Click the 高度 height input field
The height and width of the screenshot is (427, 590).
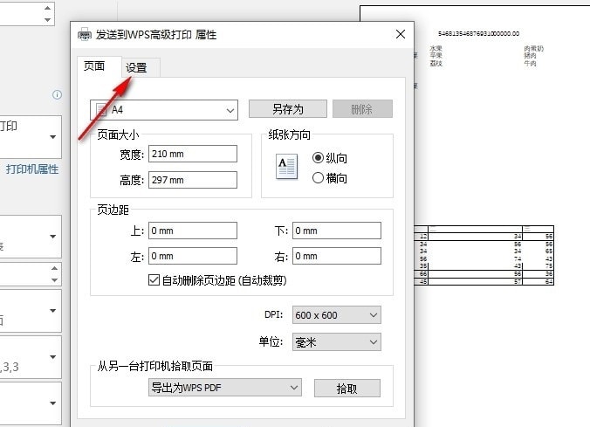tap(191, 180)
